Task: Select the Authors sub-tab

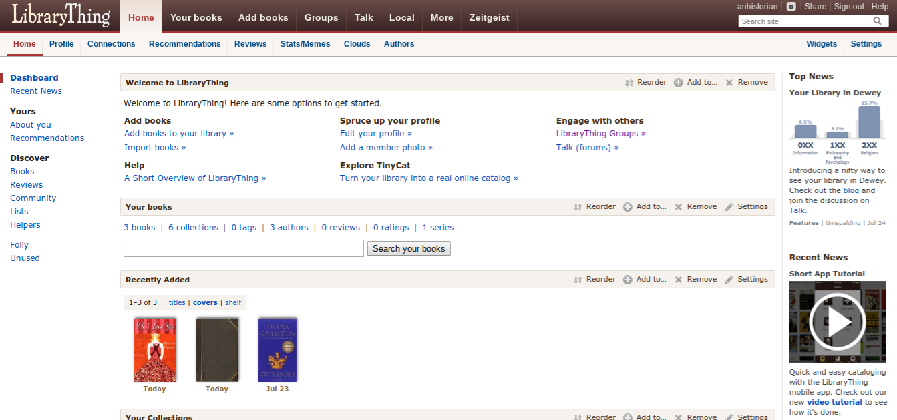Action: (x=399, y=44)
